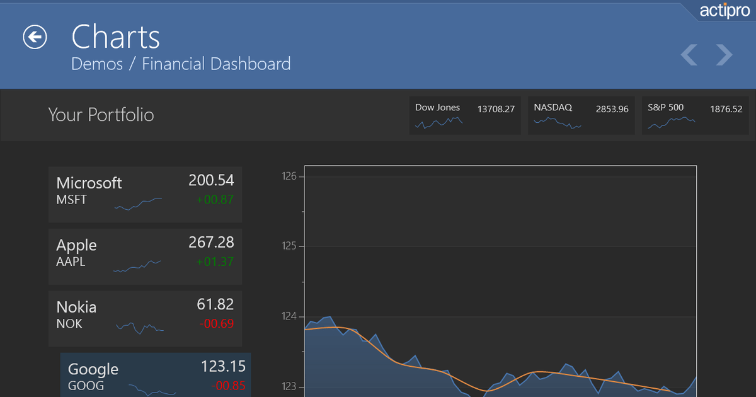
Task: Click the MSFT sparkline in the Microsoft tile
Action: 138,204
